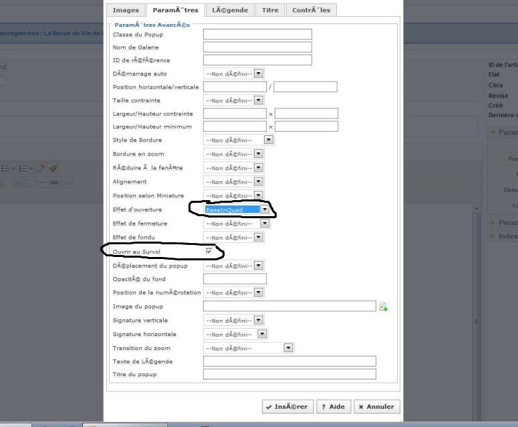The width and height of the screenshot is (518, 427).
Task: Open the Transition du zoom dropdown
Action: coord(288,348)
